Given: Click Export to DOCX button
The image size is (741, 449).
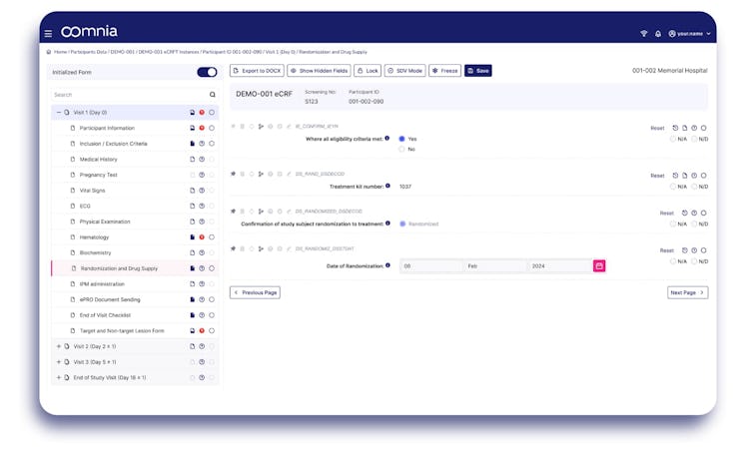Looking at the screenshot, I should point(257,71).
